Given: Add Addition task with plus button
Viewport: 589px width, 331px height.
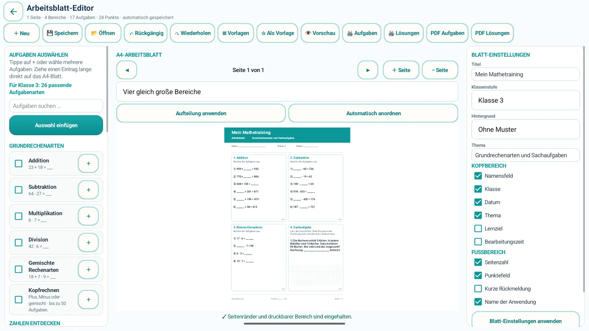Looking at the screenshot, I should [x=88, y=163].
